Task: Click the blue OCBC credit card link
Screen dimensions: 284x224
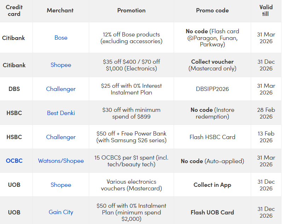Action: pyautogui.click(x=14, y=161)
